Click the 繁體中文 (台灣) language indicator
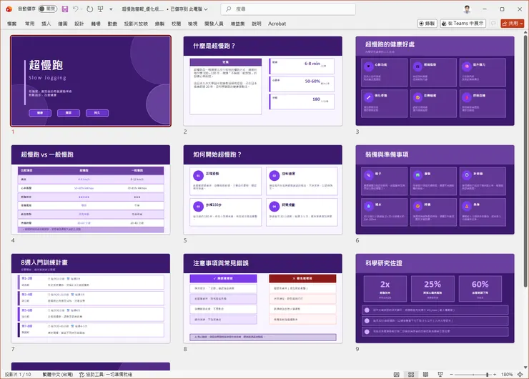Screen dimensions: 529x379 (x=58, y=374)
